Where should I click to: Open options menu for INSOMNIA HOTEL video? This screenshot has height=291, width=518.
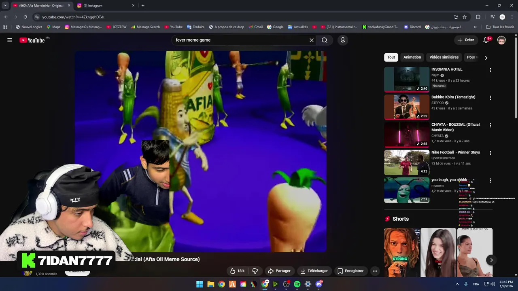tap(490, 70)
